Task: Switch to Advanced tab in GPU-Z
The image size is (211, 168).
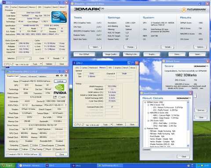Action: click(x=32, y=77)
